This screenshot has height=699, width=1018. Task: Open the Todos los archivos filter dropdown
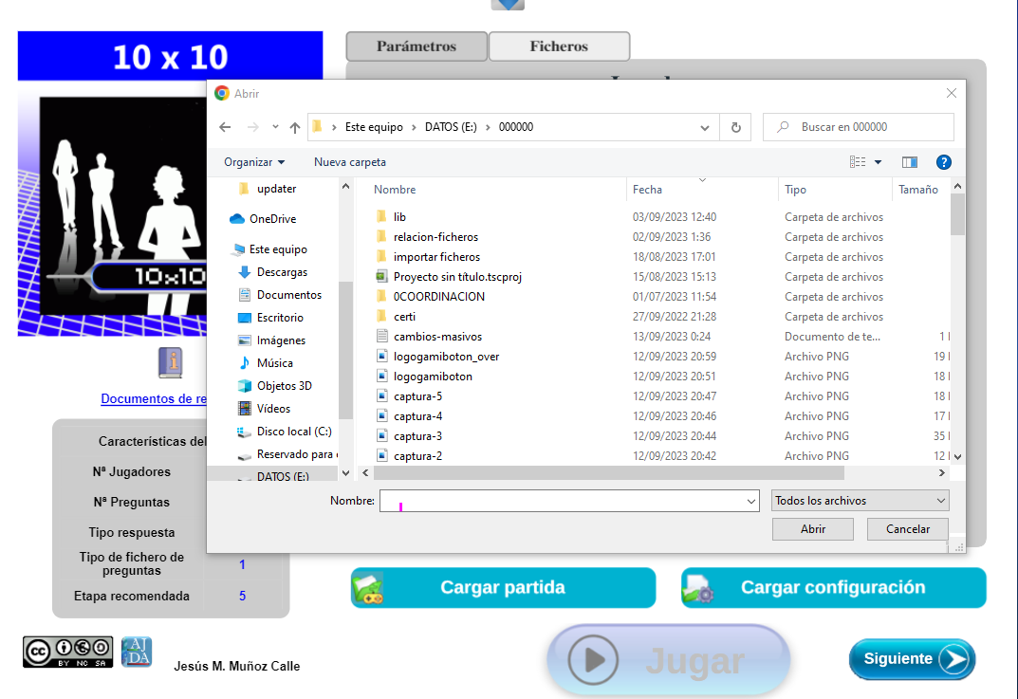coord(860,501)
